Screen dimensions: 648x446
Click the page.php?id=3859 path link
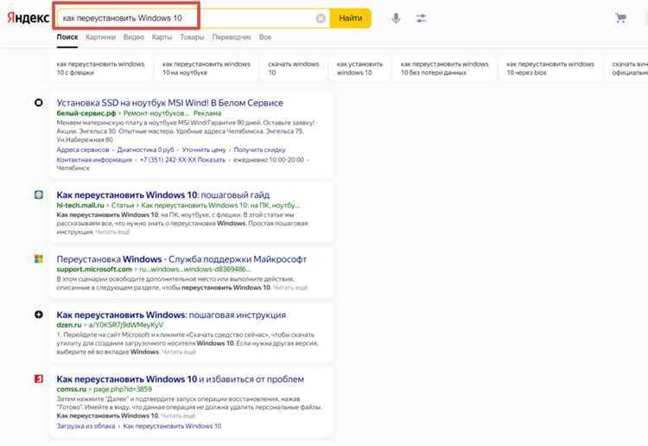[123, 389]
